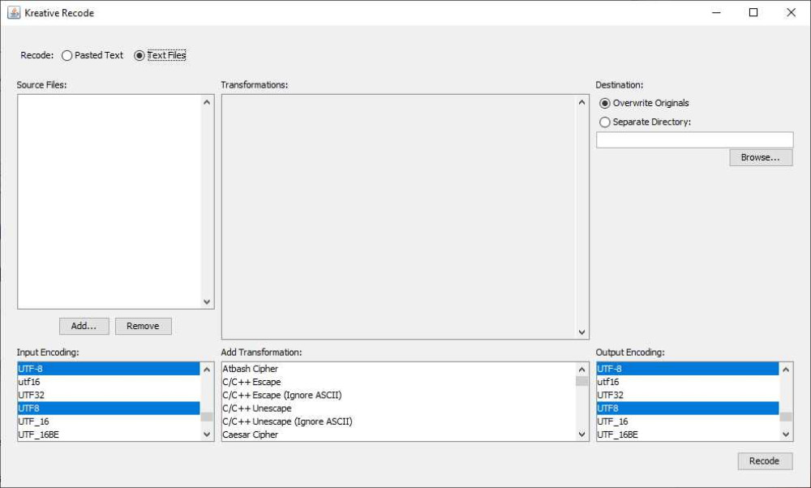The width and height of the screenshot is (811, 488).
Task: Click the Browse... button
Action: click(761, 158)
